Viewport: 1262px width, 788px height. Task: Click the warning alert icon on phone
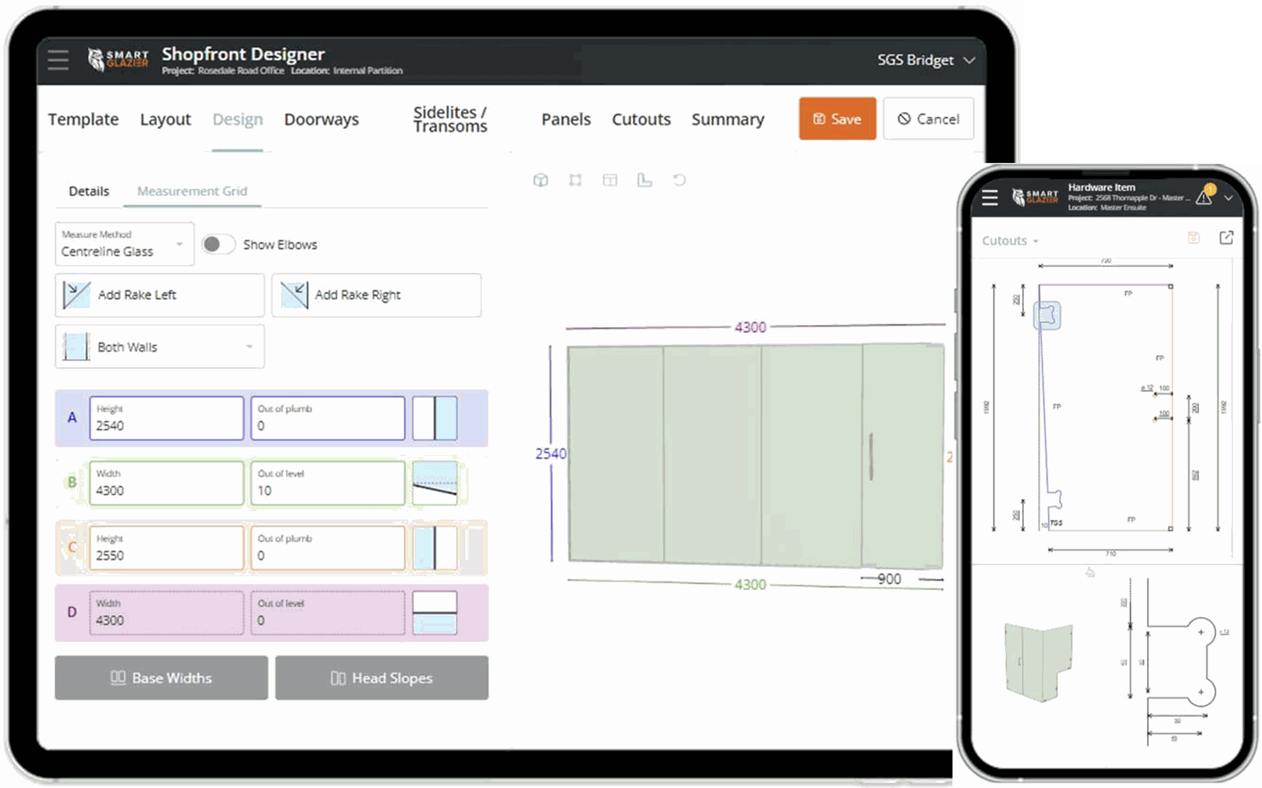click(1204, 197)
